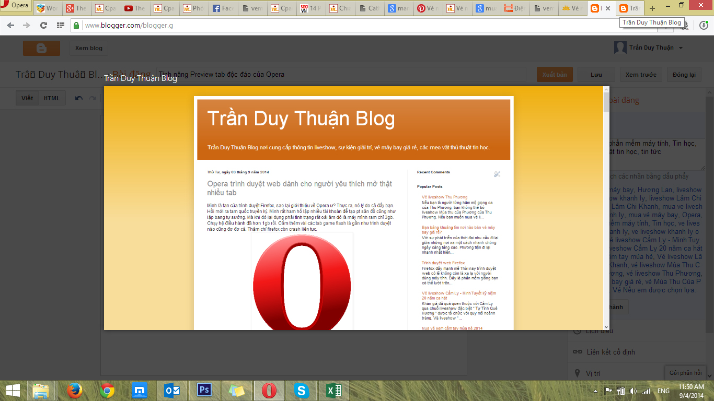Image resolution: width=714 pixels, height=401 pixels.
Task: Show hidden system tray icons
Action: [596, 391]
